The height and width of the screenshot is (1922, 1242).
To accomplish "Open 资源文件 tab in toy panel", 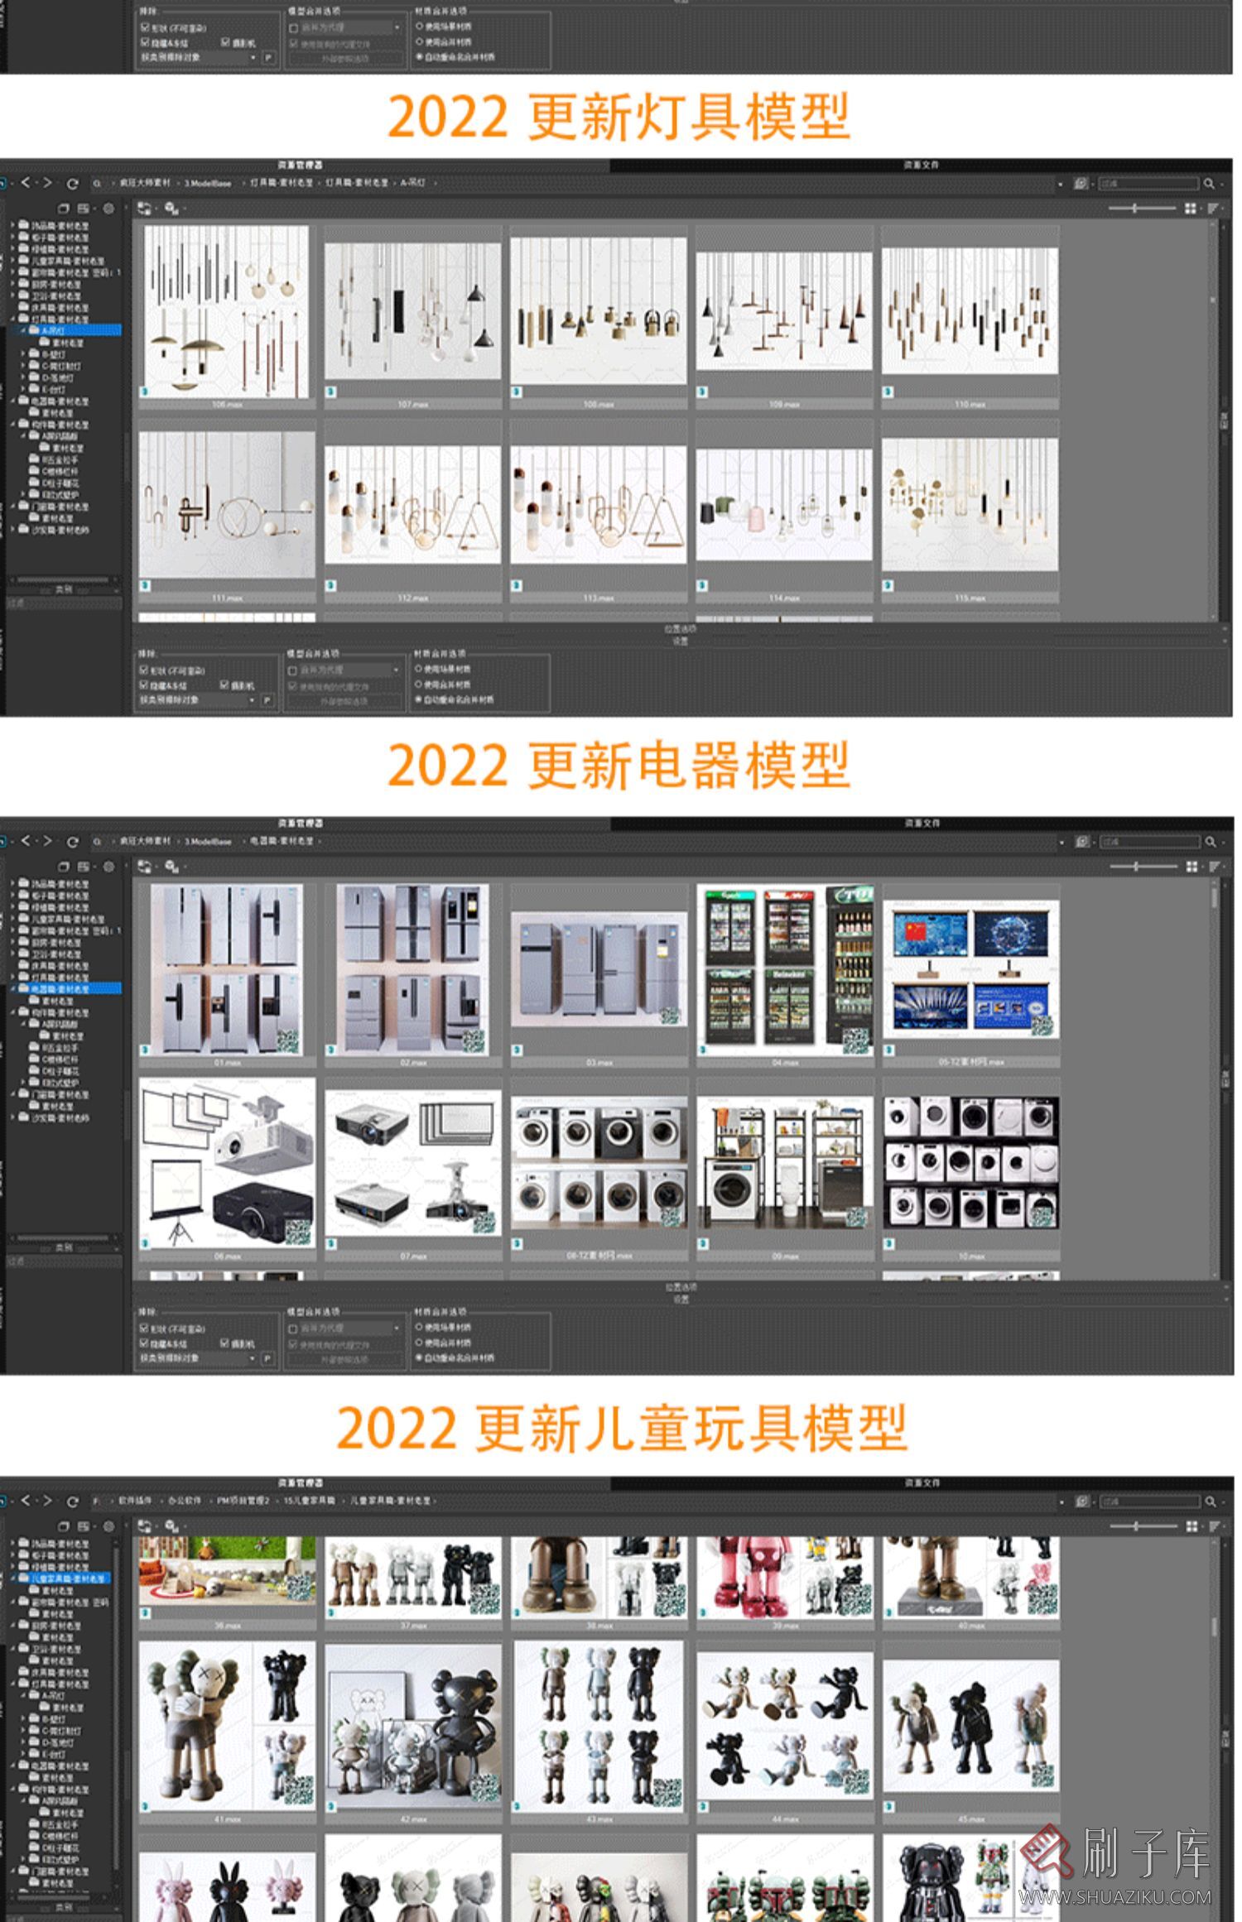I will pyautogui.click(x=922, y=1482).
